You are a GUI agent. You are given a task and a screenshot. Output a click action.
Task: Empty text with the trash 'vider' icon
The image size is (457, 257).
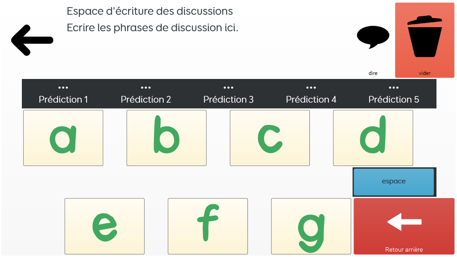coord(424,37)
